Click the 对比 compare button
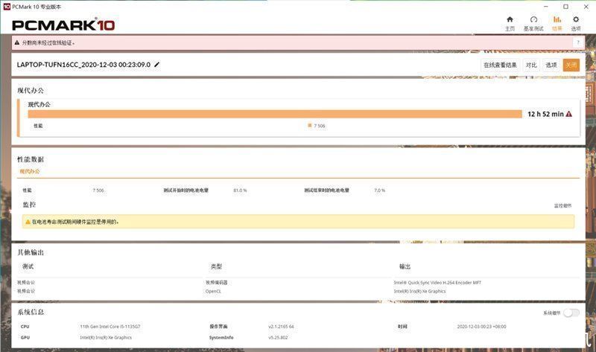The image size is (596, 352). coord(531,65)
